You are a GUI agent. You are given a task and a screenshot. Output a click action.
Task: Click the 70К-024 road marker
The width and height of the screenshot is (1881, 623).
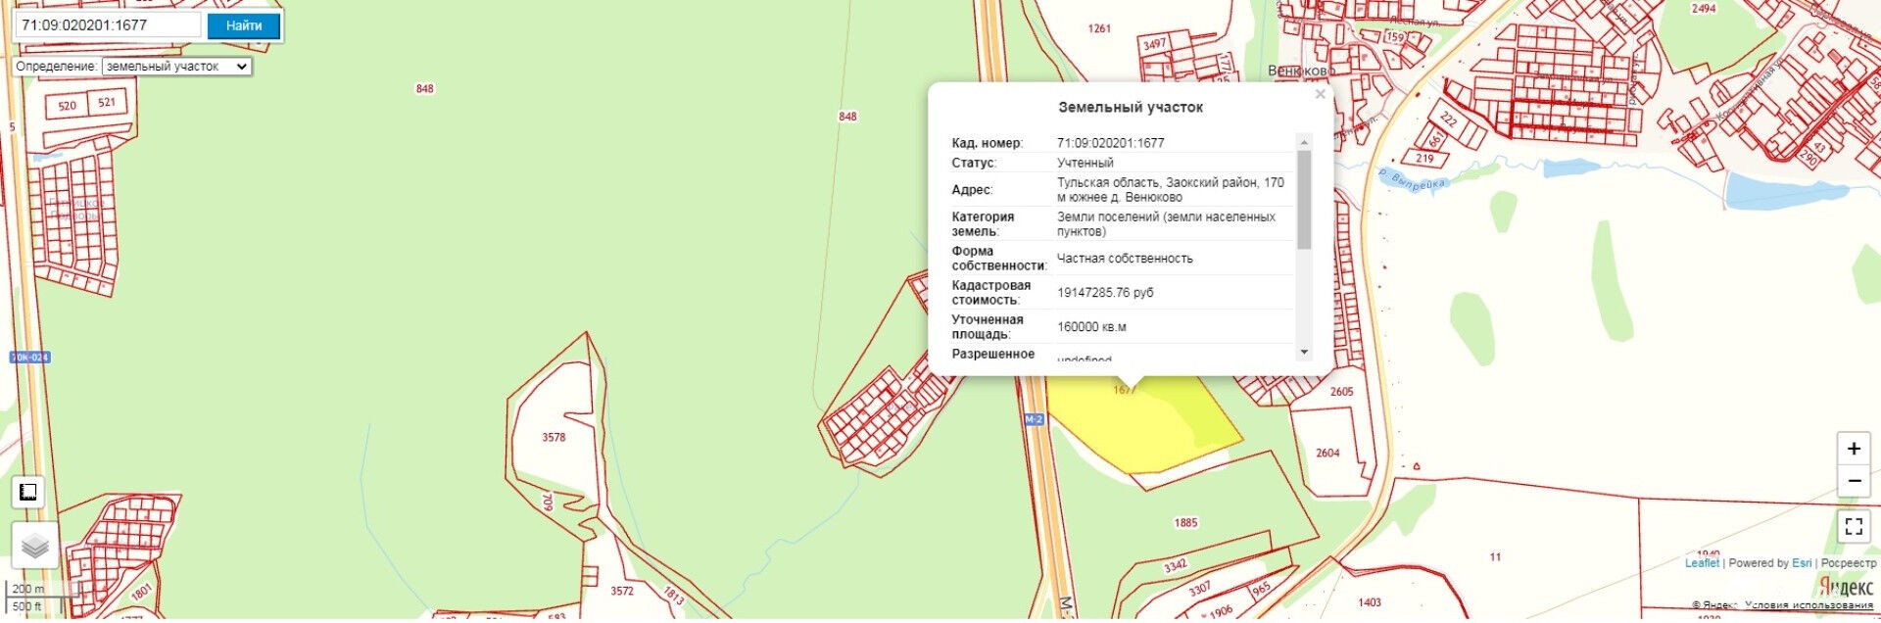point(29,358)
